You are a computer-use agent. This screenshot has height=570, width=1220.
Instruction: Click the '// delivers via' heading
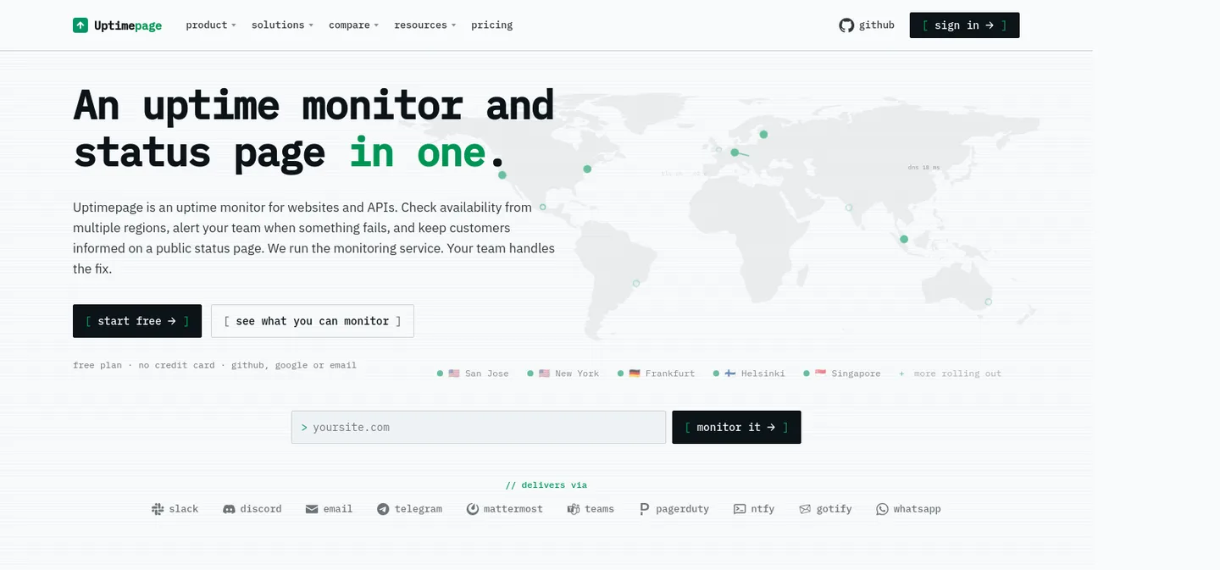[x=546, y=485]
